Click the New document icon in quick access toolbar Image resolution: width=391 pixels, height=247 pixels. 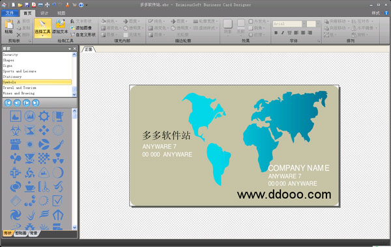tap(13, 5)
